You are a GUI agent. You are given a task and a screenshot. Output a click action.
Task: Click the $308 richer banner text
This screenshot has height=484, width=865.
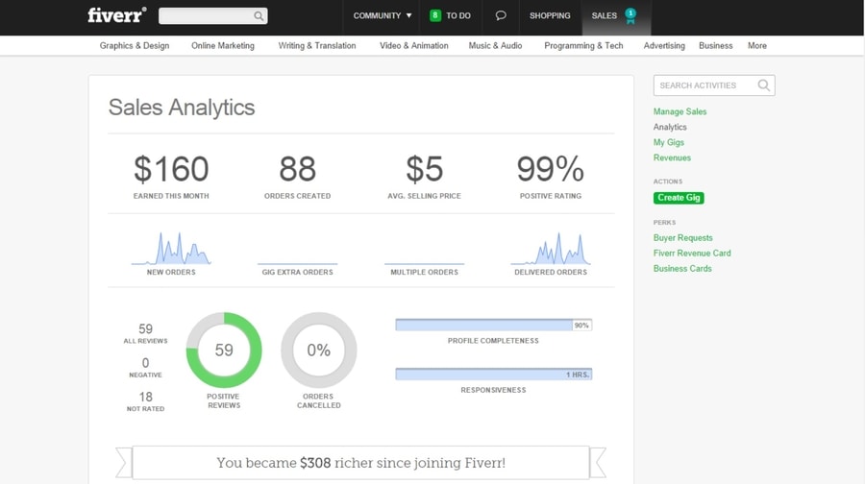click(360, 463)
